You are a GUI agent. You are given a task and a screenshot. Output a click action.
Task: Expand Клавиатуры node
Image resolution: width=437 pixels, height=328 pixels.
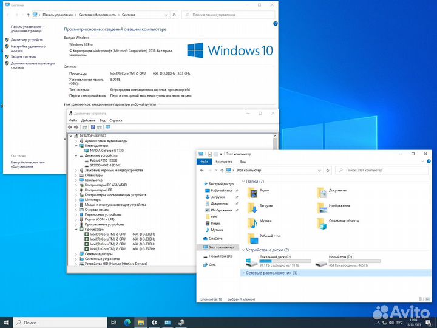pyautogui.click(x=76, y=175)
